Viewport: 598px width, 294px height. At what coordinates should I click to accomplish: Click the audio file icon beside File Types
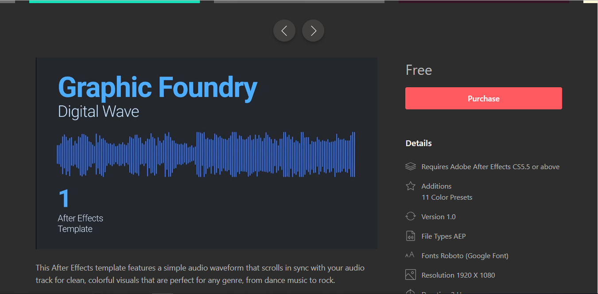pos(411,236)
